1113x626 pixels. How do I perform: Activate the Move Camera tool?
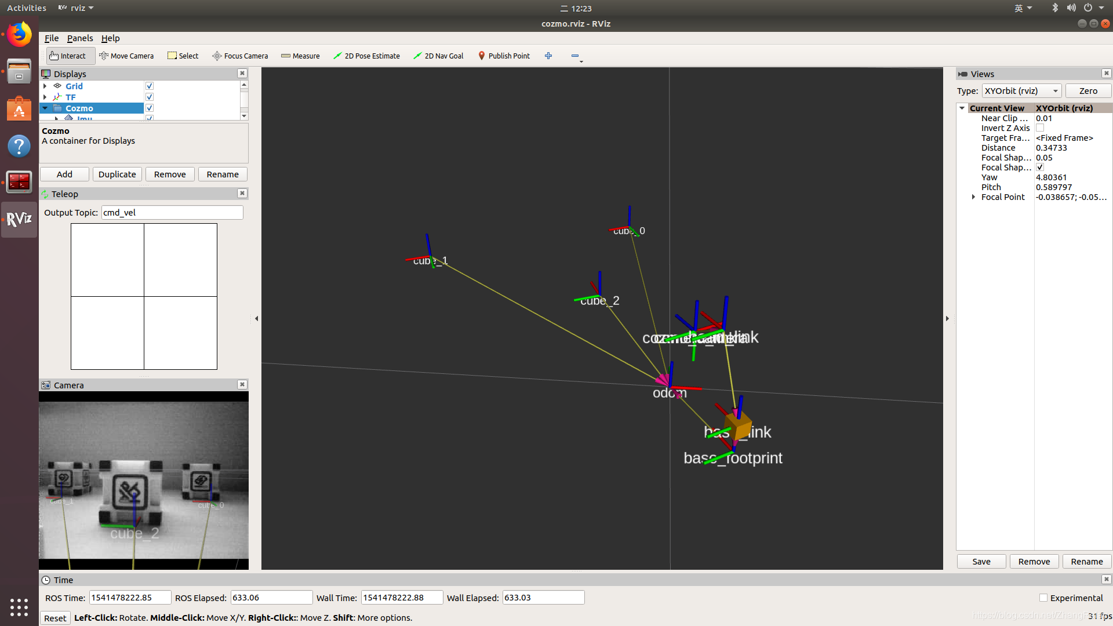point(126,56)
